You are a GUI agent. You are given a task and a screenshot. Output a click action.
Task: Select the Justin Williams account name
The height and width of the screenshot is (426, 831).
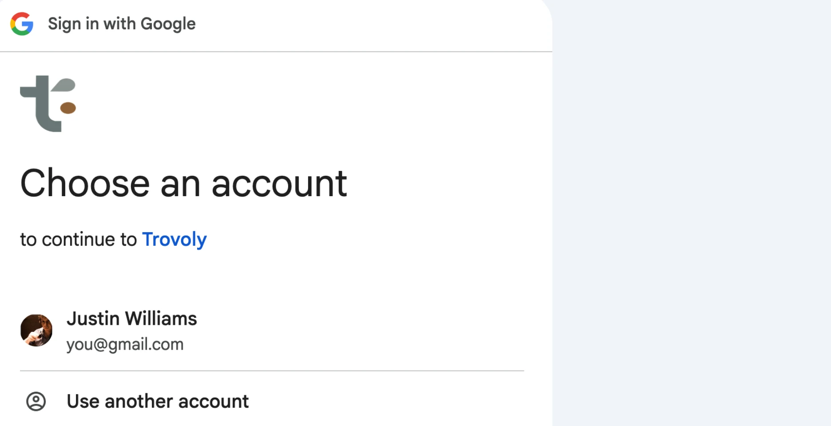pyautogui.click(x=131, y=319)
